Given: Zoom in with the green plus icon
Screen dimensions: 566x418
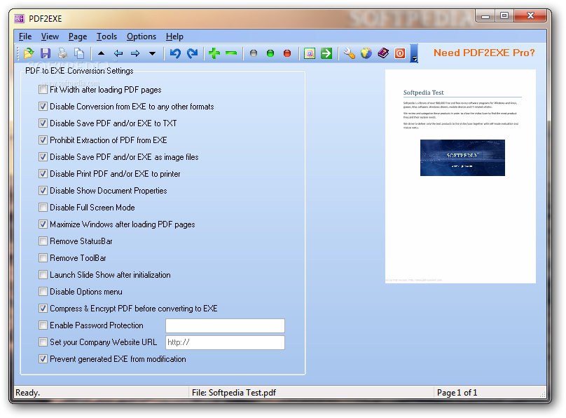Looking at the screenshot, I should tap(214, 53).
